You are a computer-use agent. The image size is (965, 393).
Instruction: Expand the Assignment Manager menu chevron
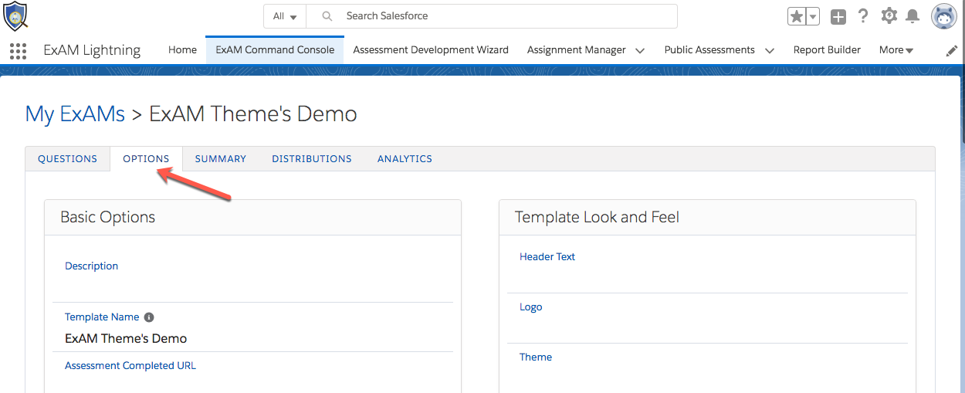[640, 50]
